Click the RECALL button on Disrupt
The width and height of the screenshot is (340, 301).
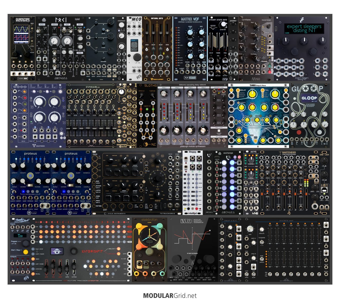pyautogui.click(x=33, y=274)
